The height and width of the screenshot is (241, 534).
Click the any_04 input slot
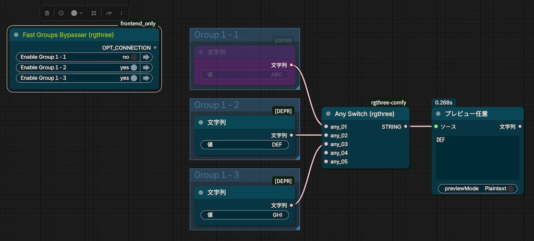click(326, 153)
